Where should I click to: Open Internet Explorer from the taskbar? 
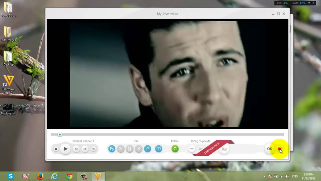tap(54, 176)
